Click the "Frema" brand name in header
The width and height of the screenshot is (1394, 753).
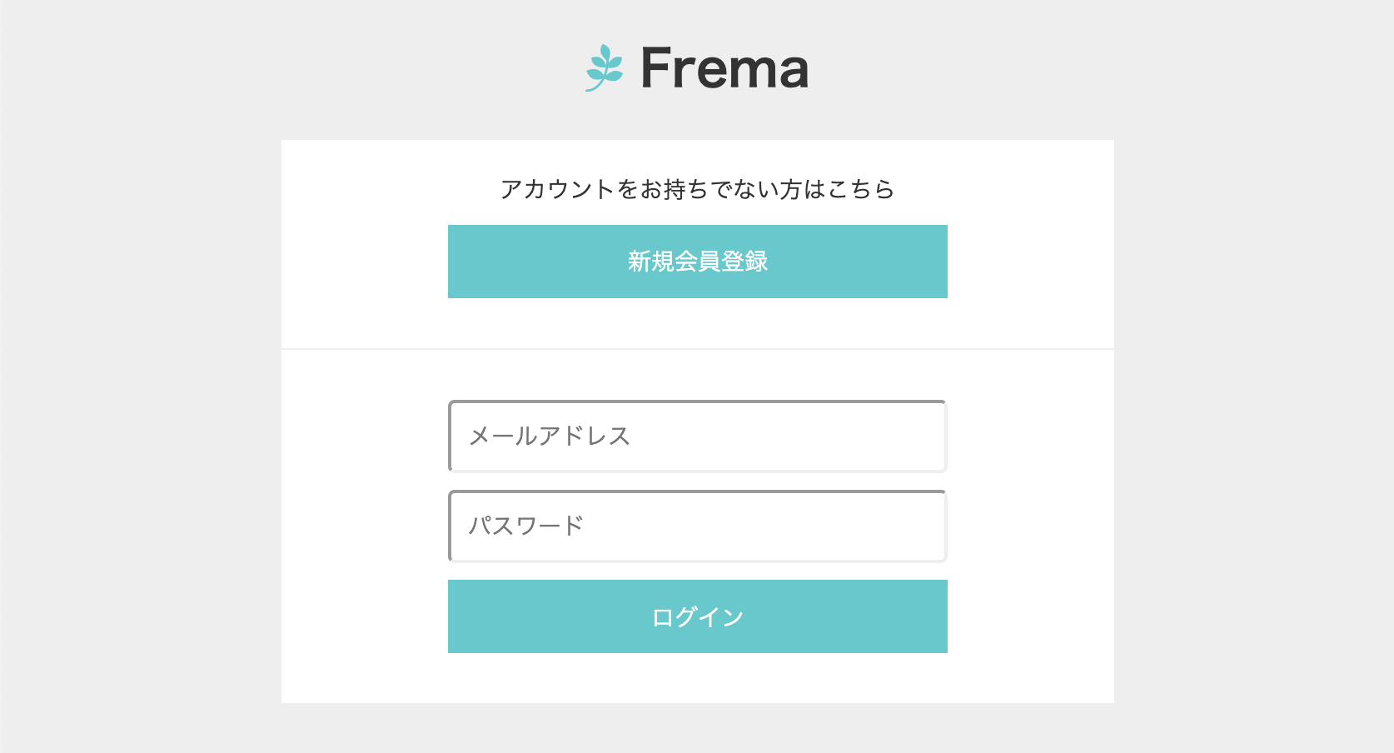(724, 68)
